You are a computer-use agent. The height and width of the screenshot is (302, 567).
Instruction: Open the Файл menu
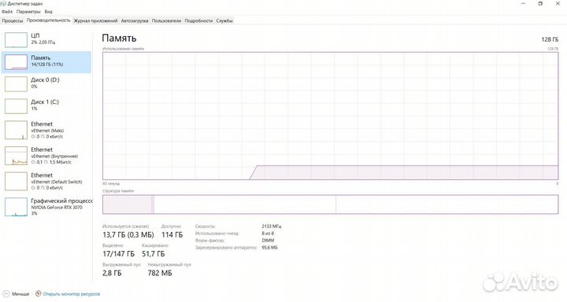(7, 12)
